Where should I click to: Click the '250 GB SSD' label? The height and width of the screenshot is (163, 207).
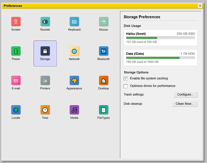pos(186,34)
